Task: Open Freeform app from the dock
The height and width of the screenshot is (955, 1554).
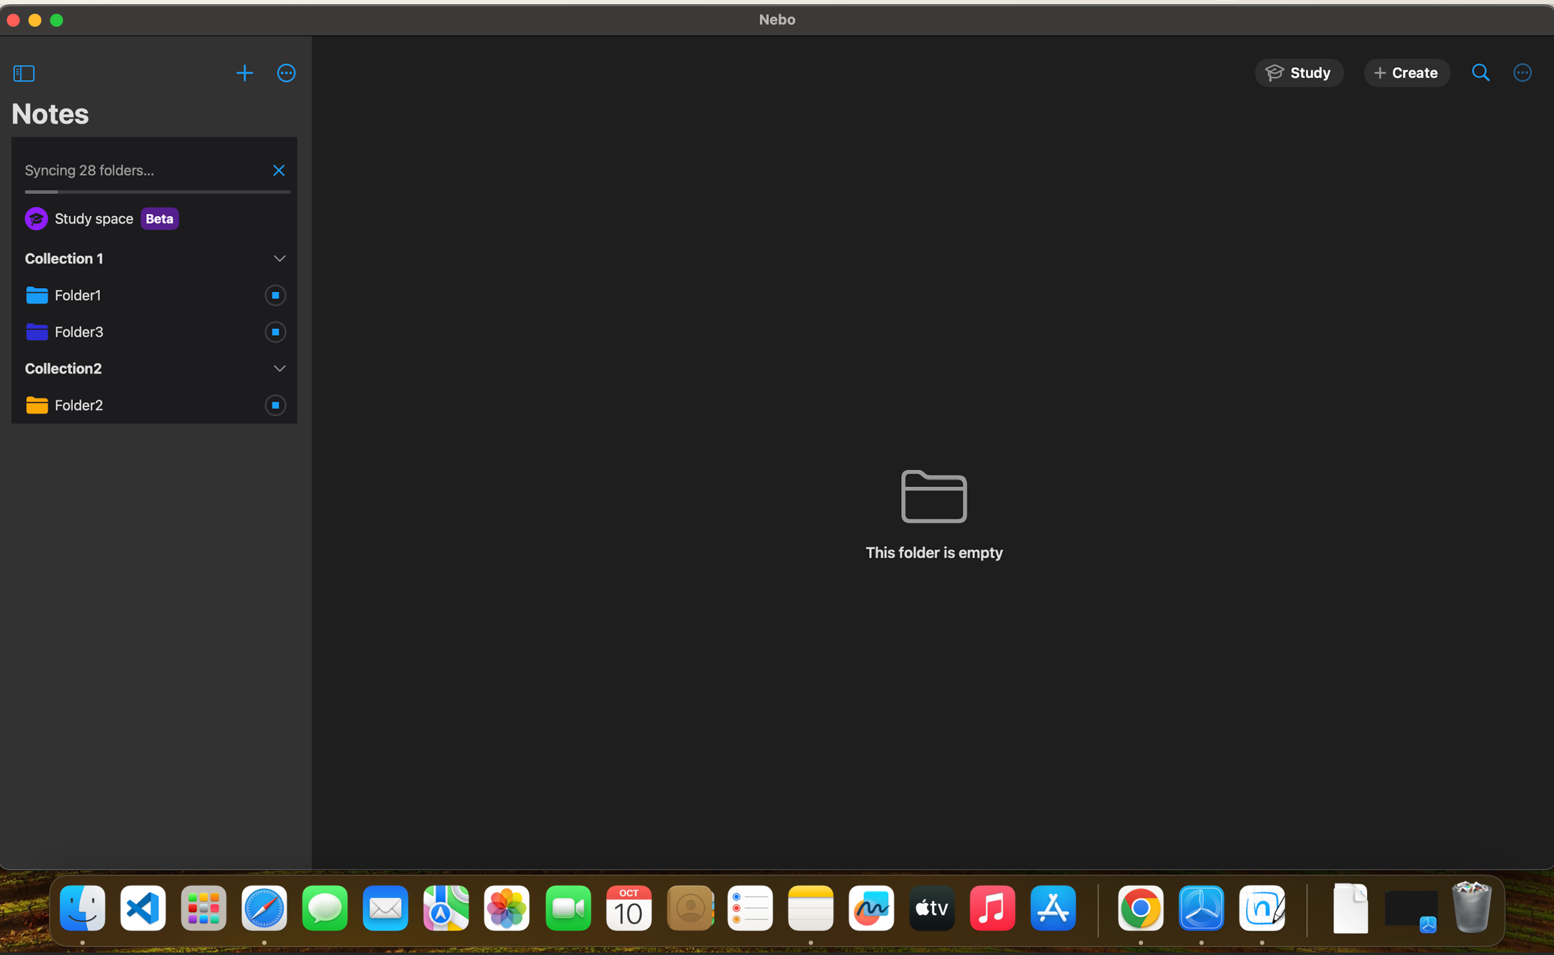Action: tap(871, 909)
